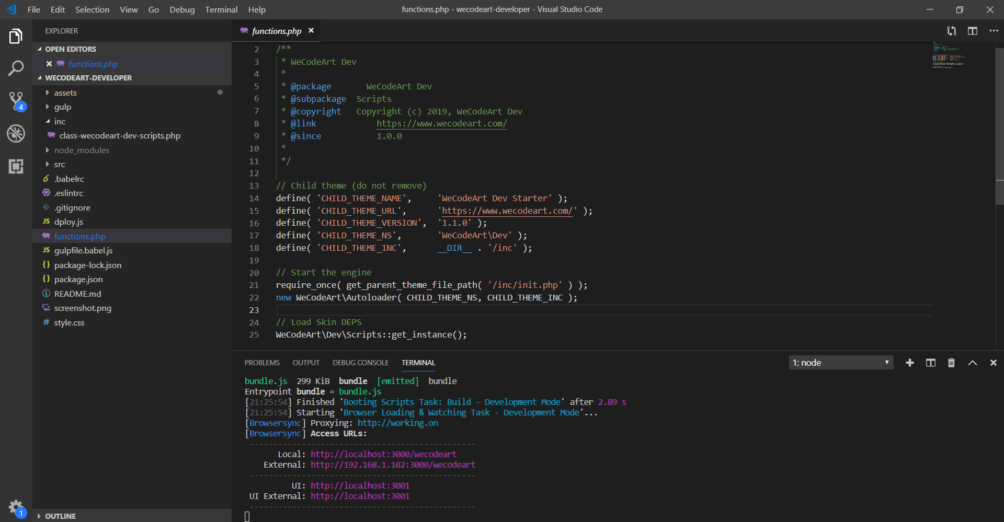
Task: Split the editor to the right
Action: pos(973,31)
